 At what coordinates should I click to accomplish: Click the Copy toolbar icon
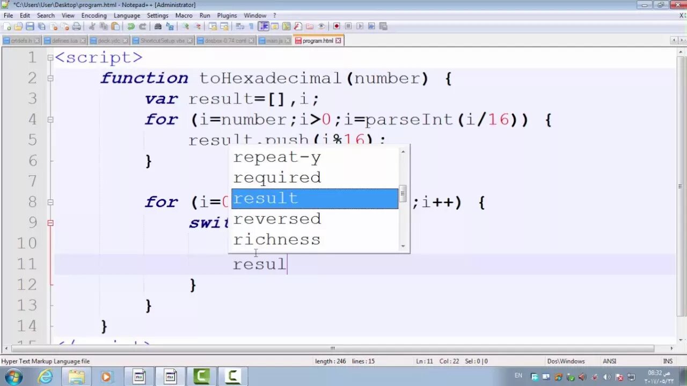pos(104,26)
